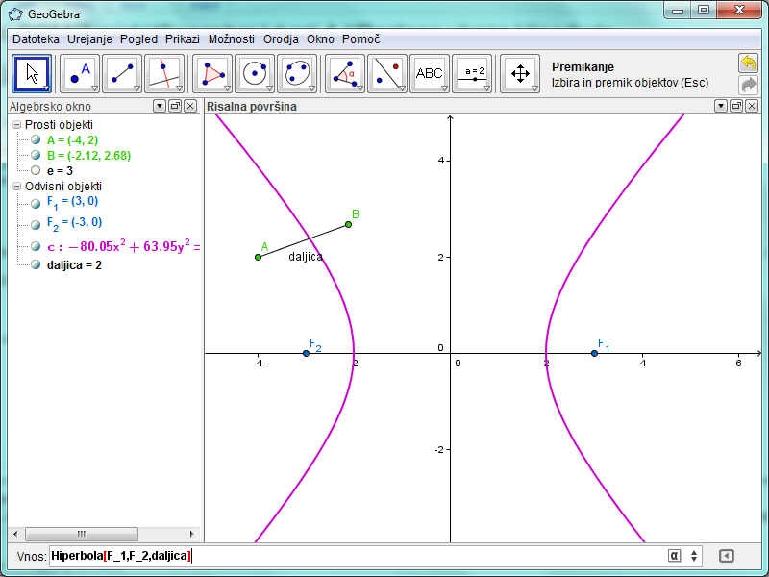
Task: Select the Circle with center tool
Action: click(255, 73)
